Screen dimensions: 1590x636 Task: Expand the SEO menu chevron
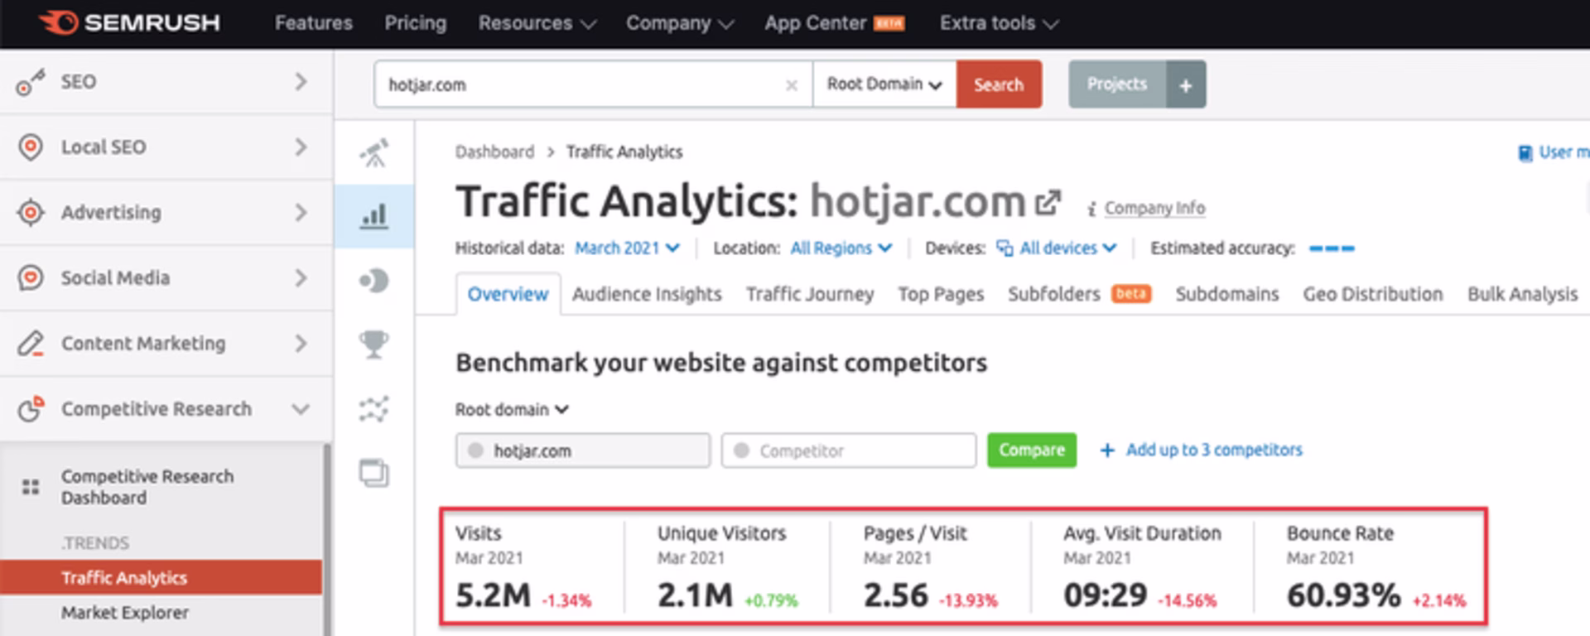tap(301, 82)
